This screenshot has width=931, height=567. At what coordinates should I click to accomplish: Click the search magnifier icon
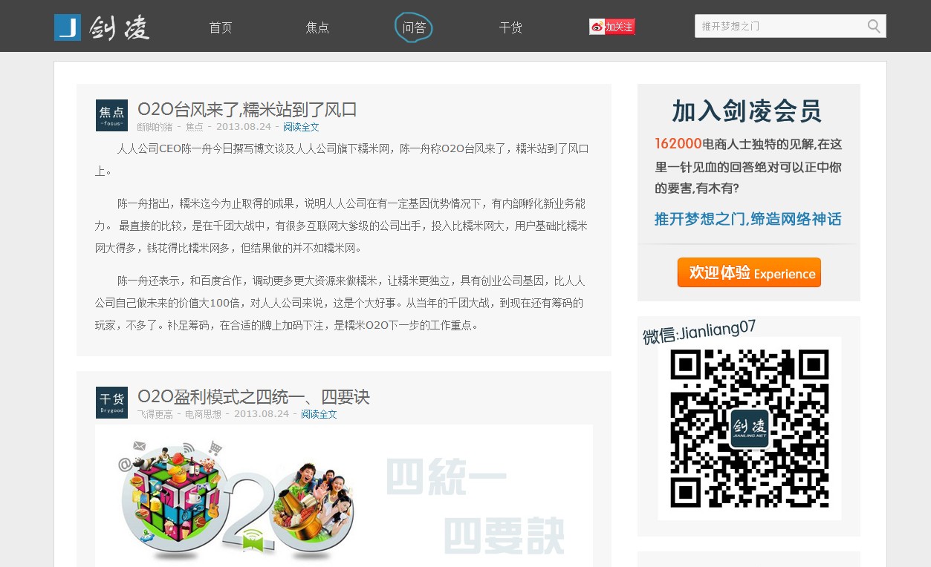874,27
